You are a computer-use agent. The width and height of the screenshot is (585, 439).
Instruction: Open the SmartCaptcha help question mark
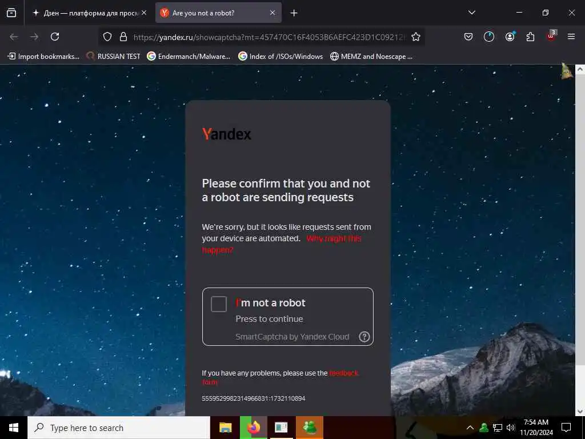coord(364,337)
